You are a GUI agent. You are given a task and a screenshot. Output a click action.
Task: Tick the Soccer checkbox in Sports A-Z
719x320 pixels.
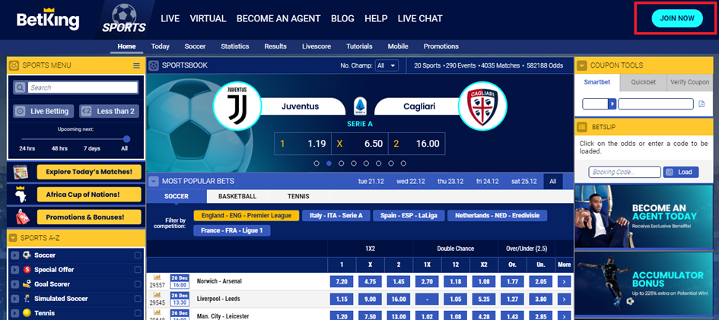coord(138,255)
